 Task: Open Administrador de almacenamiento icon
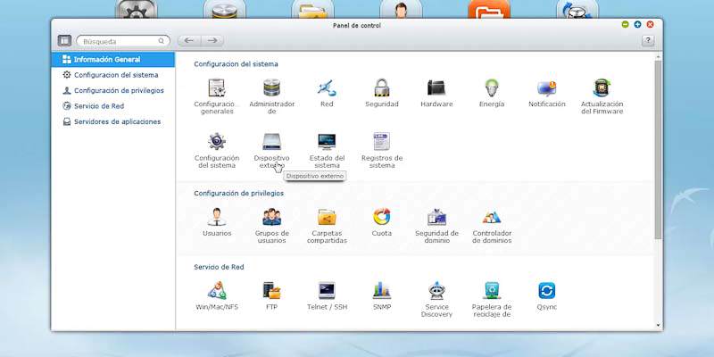(x=272, y=87)
